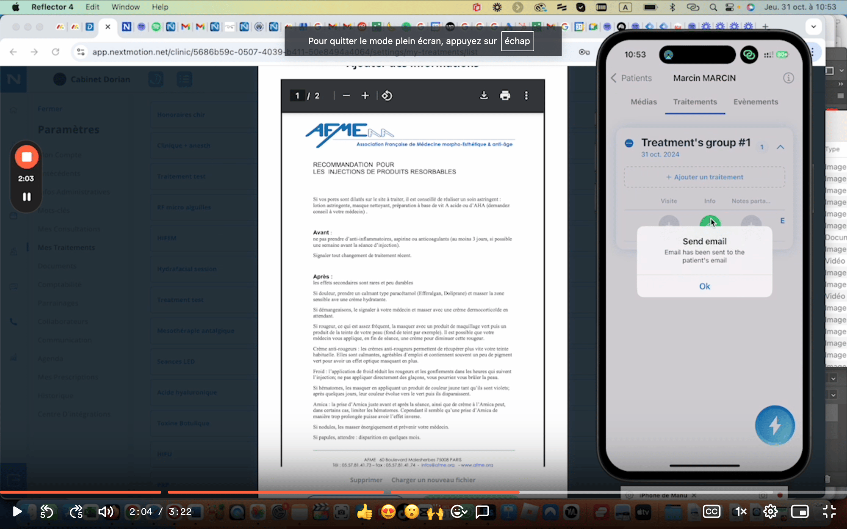Screen dimensions: 847x529
Task: Open the password key icon in address bar
Action: click(x=584, y=52)
